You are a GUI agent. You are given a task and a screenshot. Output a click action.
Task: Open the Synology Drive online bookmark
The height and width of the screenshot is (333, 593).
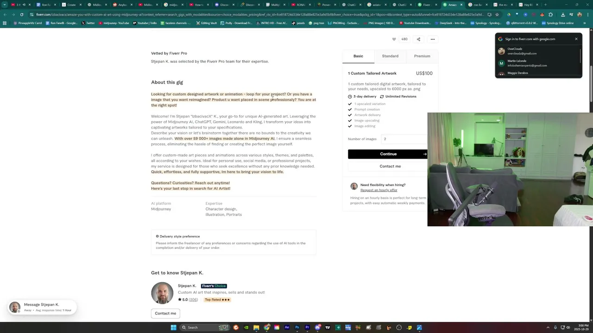coord(558,23)
